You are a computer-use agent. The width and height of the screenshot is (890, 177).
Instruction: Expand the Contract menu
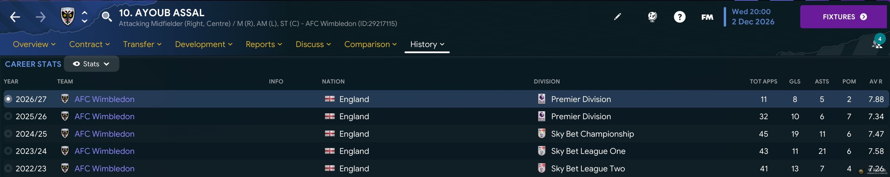pos(89,44)
